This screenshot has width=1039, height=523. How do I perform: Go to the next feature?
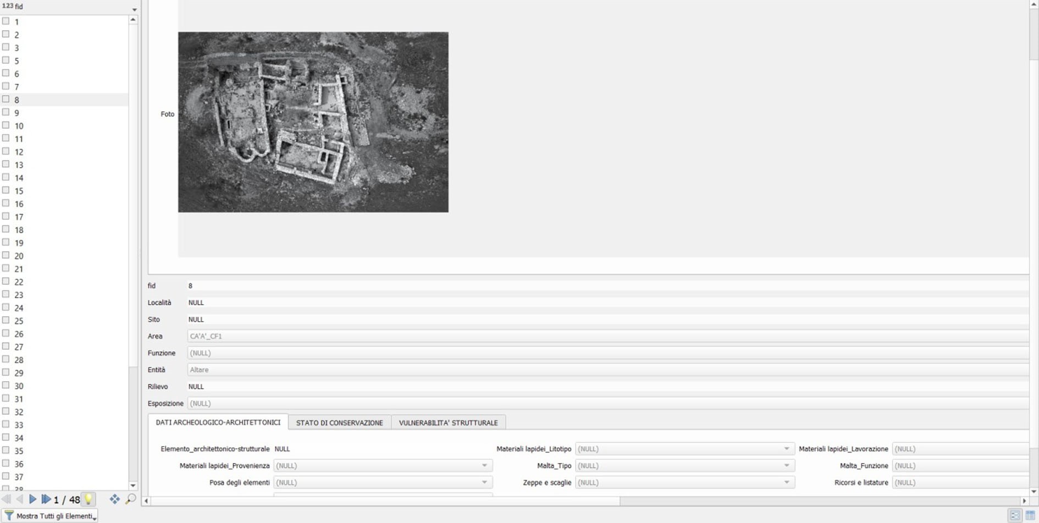point(32,499)
